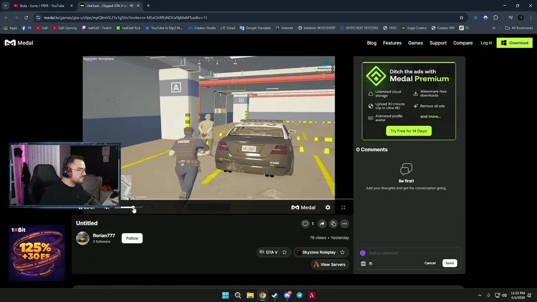537x302 pixels.
Task: Click Try Free for 14 Days
Action: pos(409,131)
